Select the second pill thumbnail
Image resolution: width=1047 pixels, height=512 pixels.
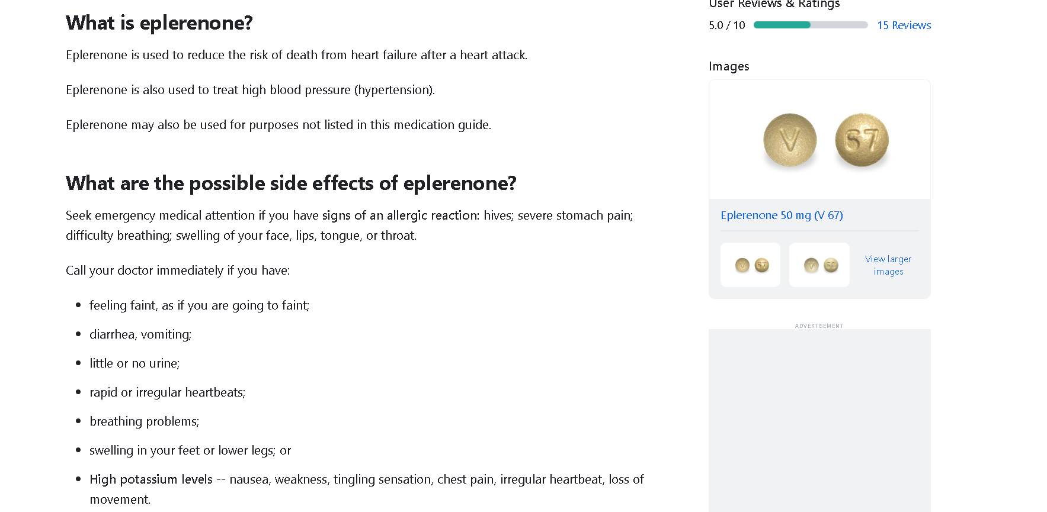pyautogui.click(x=819, y=265)
